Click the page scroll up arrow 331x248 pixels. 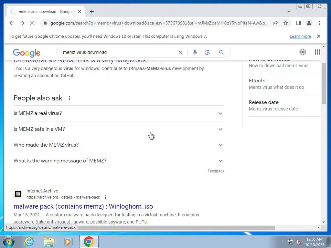point(324,46)
